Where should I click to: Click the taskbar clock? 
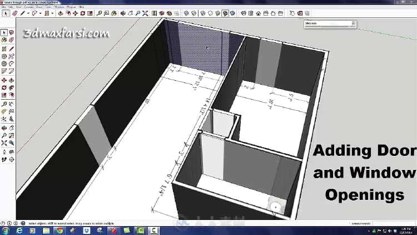(x=406, y=231)
